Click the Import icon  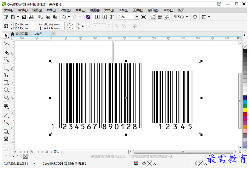click(97, 17)
